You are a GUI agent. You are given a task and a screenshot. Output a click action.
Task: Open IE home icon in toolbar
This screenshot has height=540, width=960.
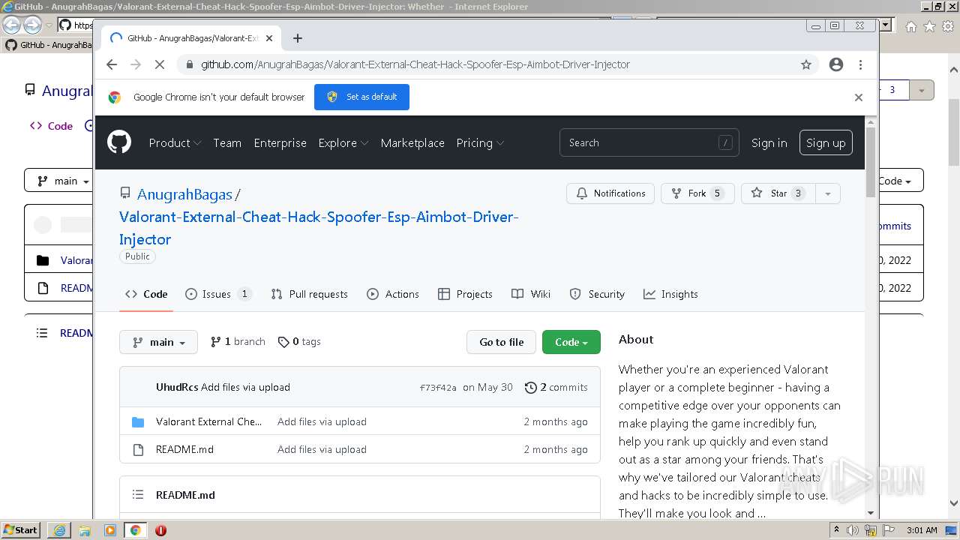(x=910, y=26)
